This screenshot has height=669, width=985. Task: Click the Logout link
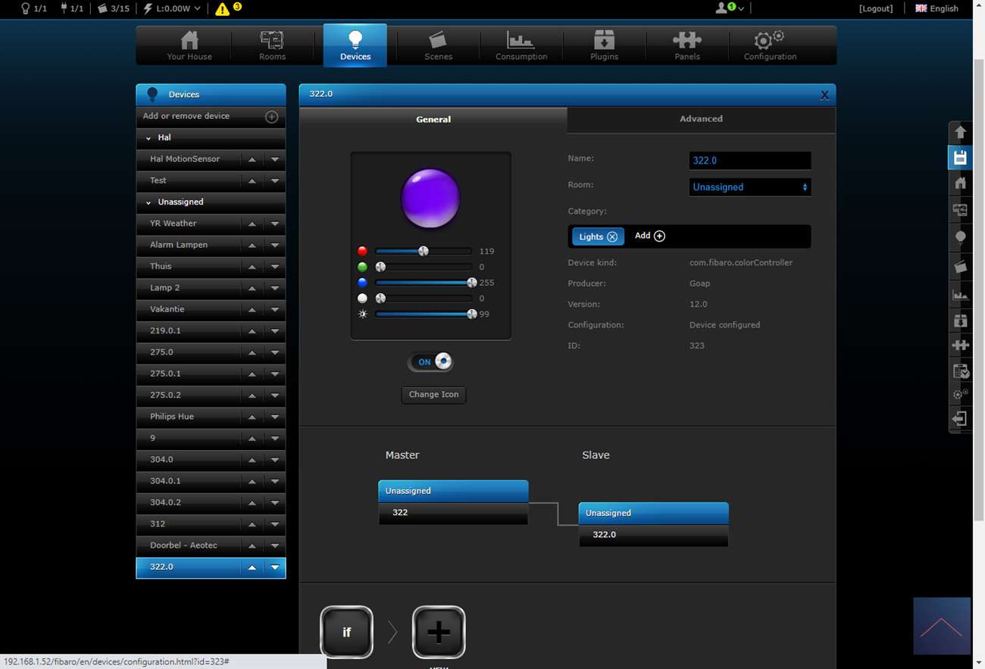coord(875,8)
